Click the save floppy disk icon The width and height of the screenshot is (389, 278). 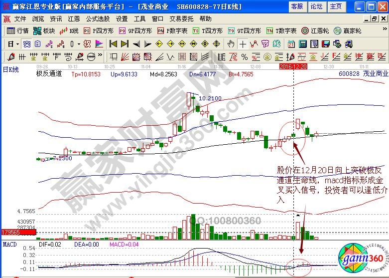coord(325,44)
